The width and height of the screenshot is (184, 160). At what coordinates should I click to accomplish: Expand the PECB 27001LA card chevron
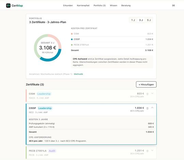[152, 150]
